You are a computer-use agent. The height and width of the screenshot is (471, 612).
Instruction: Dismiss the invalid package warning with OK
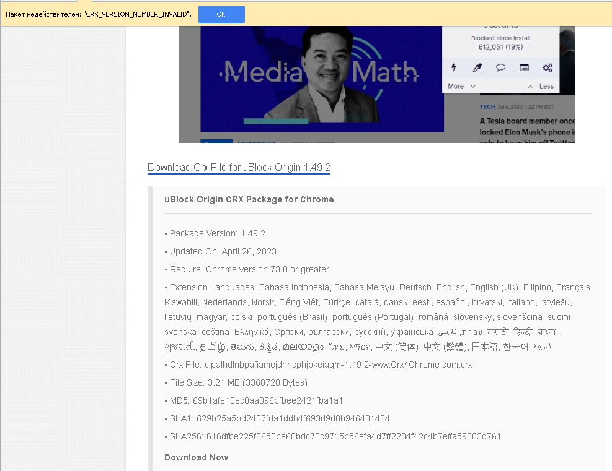(221, 14)
